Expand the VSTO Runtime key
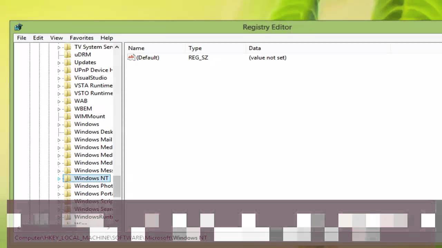442x248 pixels. point(59,93)
